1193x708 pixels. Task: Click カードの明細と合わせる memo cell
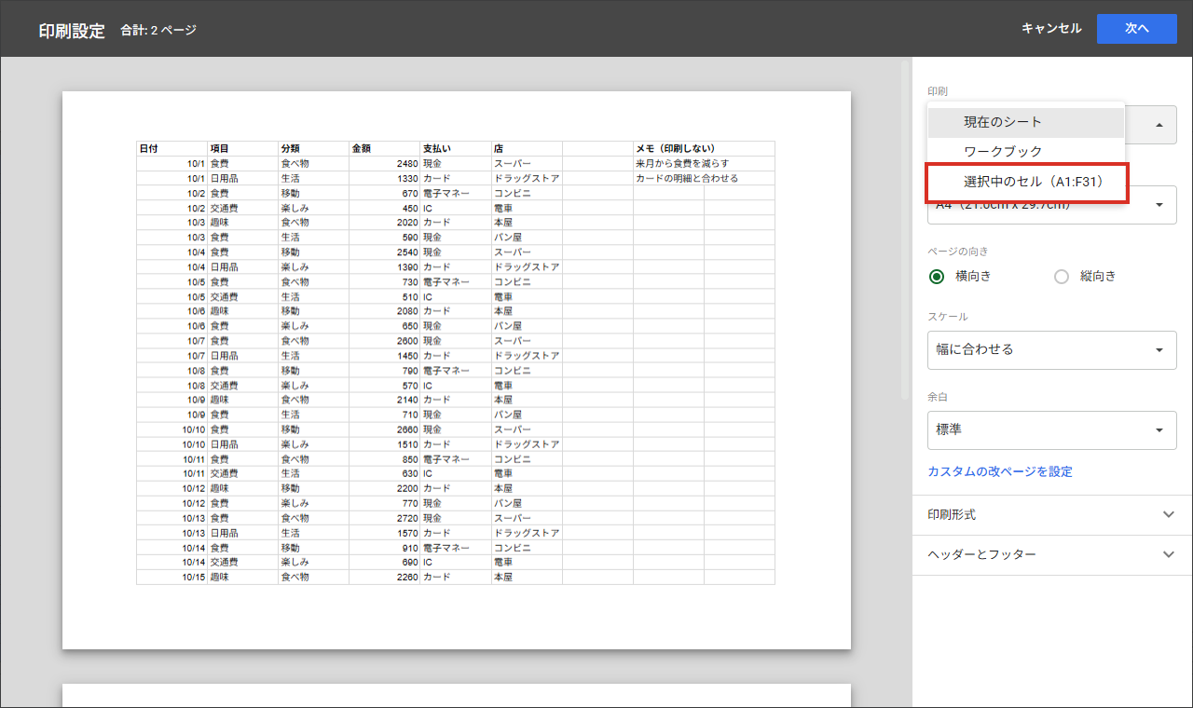(x=704, y=178)
